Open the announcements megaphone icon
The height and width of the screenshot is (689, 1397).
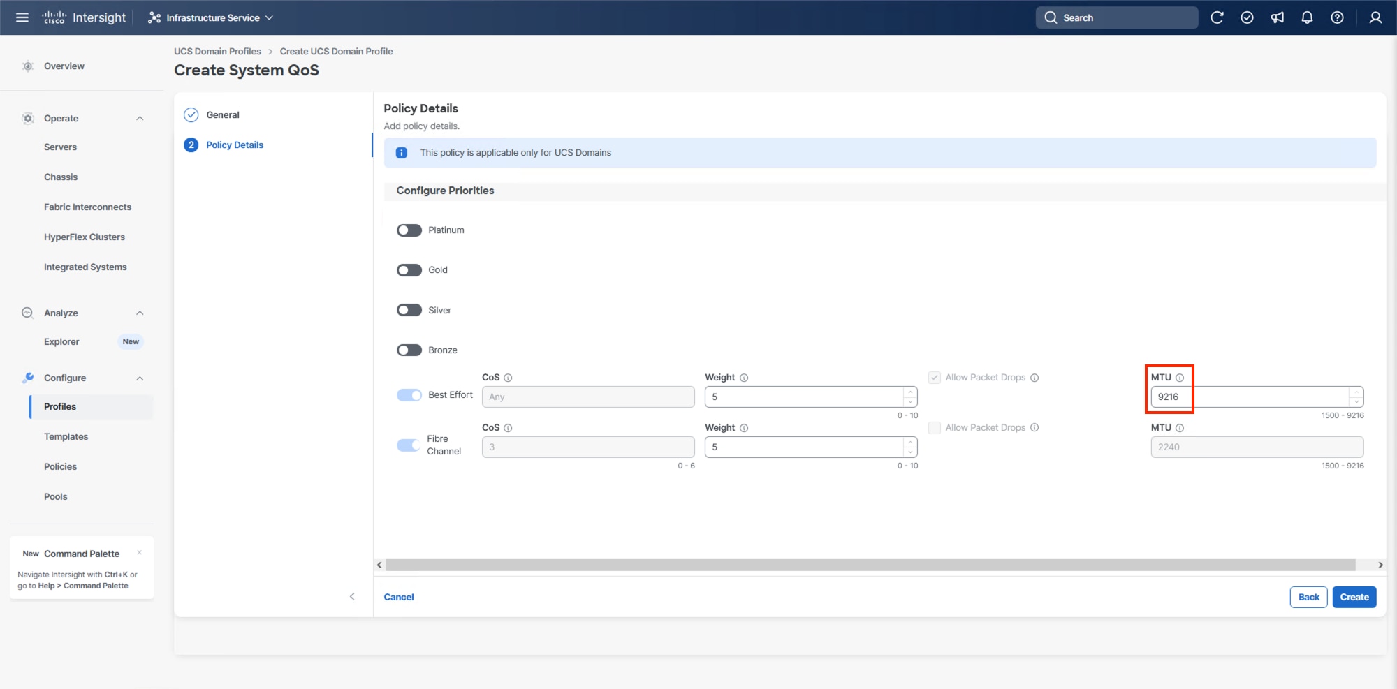coord(1277,17)
